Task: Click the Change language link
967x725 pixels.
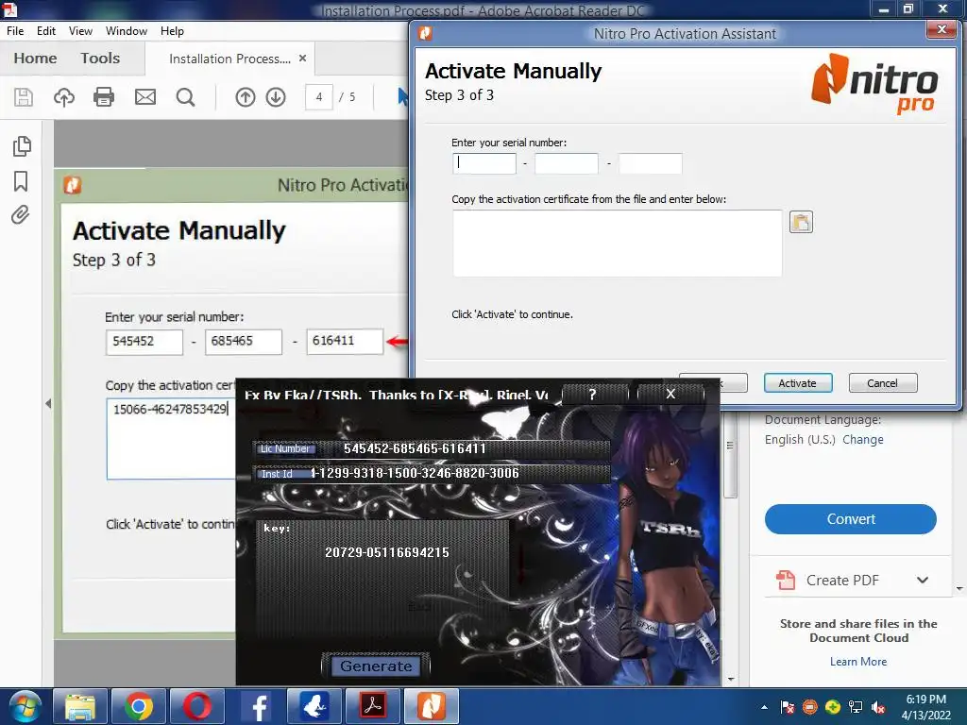Action: coord(863,440)
